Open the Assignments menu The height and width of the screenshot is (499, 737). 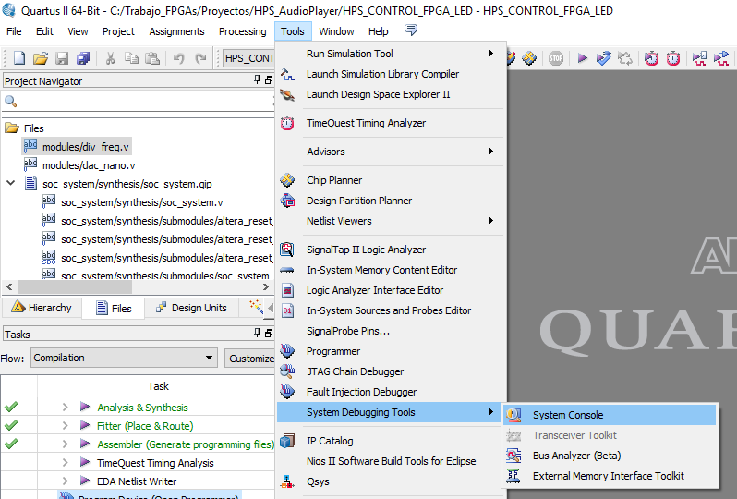pyautogui.click(x=176, y=31)
